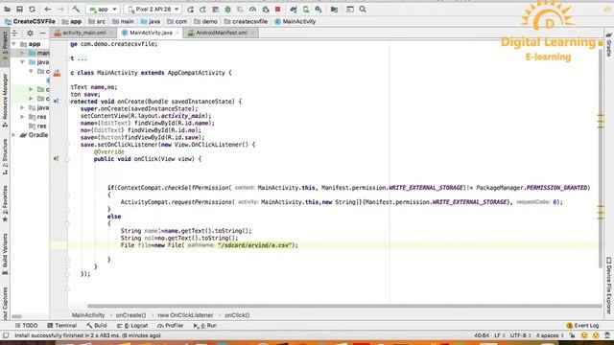This screenshot has width=614, height=345.
Task: Click the new OnClickListener code breadcrumb
Action: pyautogui.click(x=185, y=315)
